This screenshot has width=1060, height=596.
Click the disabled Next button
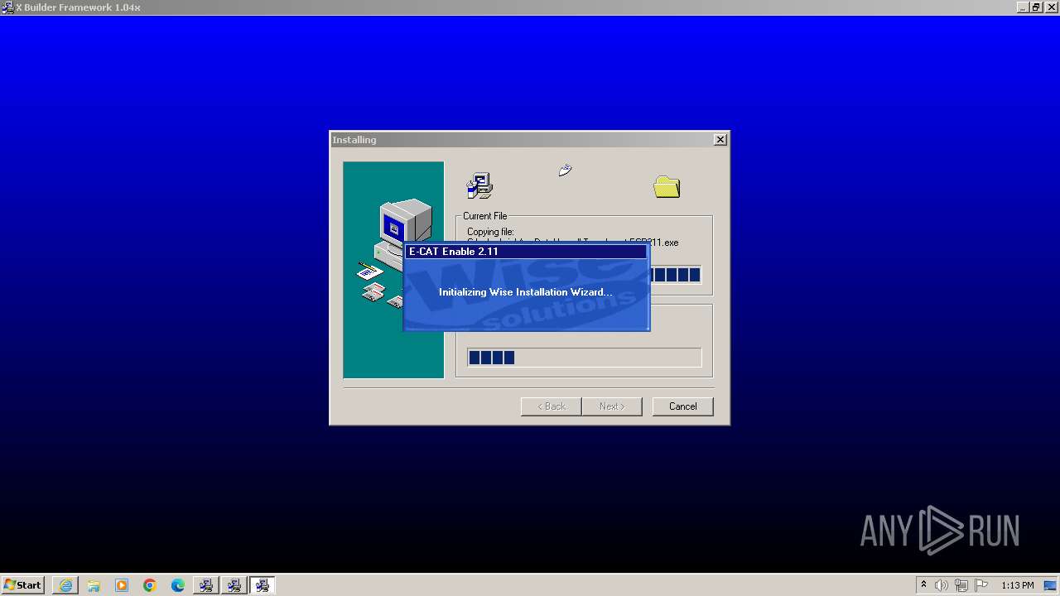pos(611,406)
